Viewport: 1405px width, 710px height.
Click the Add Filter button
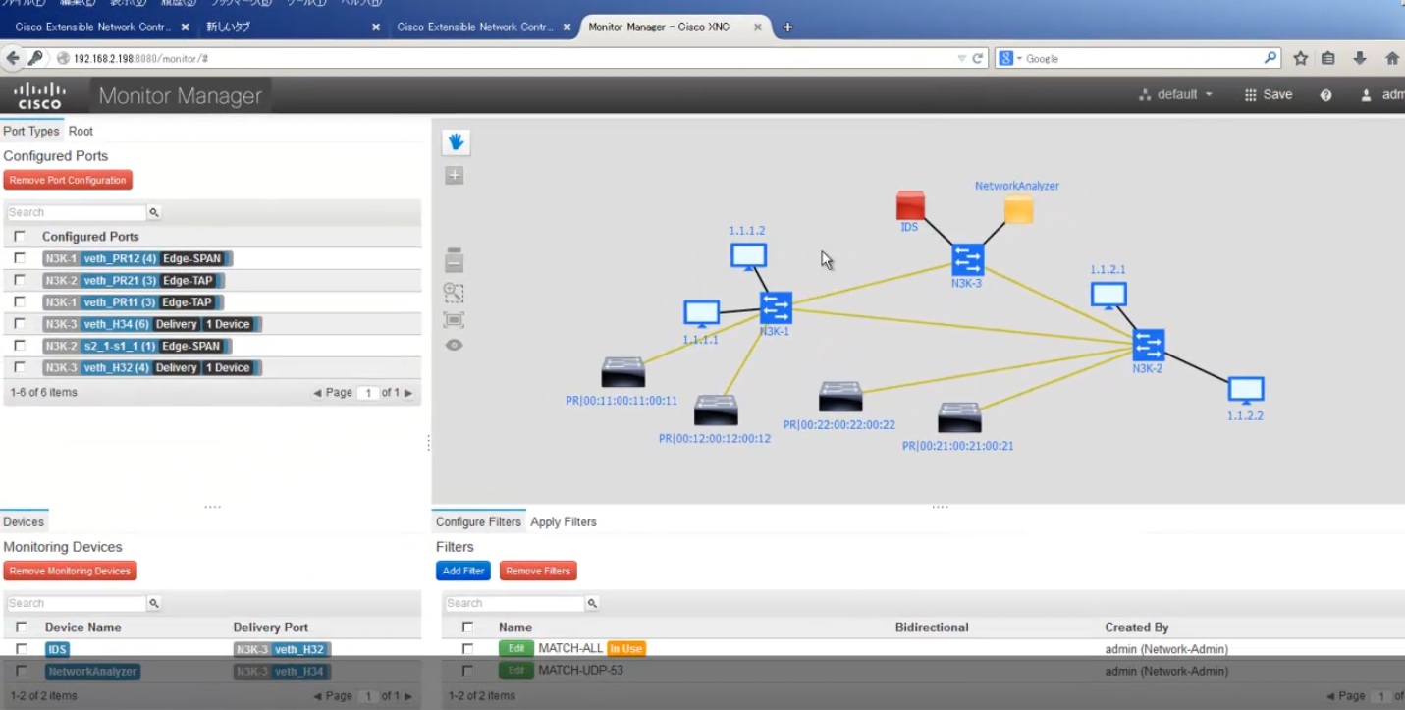click(462, 571)
